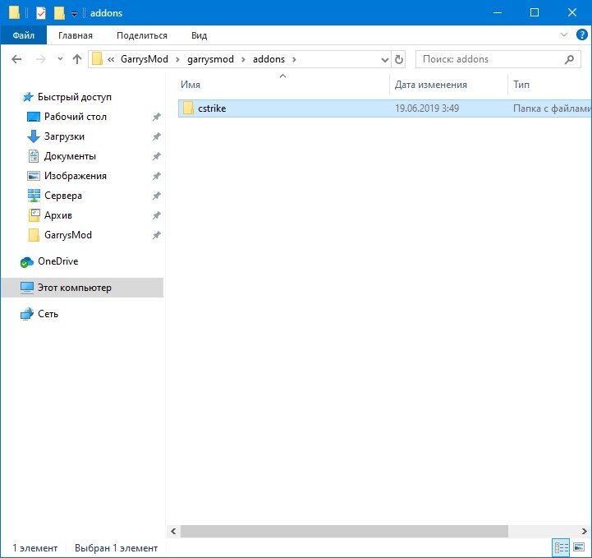Click the pin icon beside GarrysMod
This screenshot has height=558, width=592.
tap(156, 235)
